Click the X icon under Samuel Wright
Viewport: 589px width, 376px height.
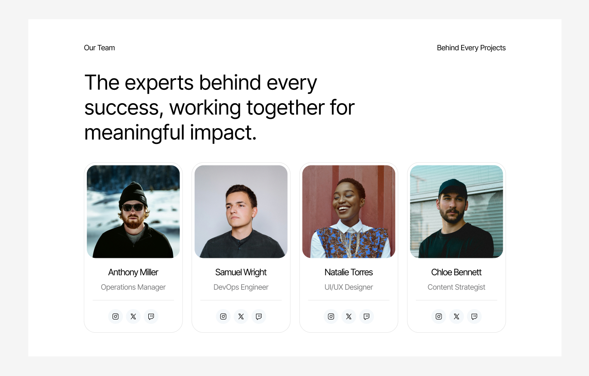[x=241, y=316]
